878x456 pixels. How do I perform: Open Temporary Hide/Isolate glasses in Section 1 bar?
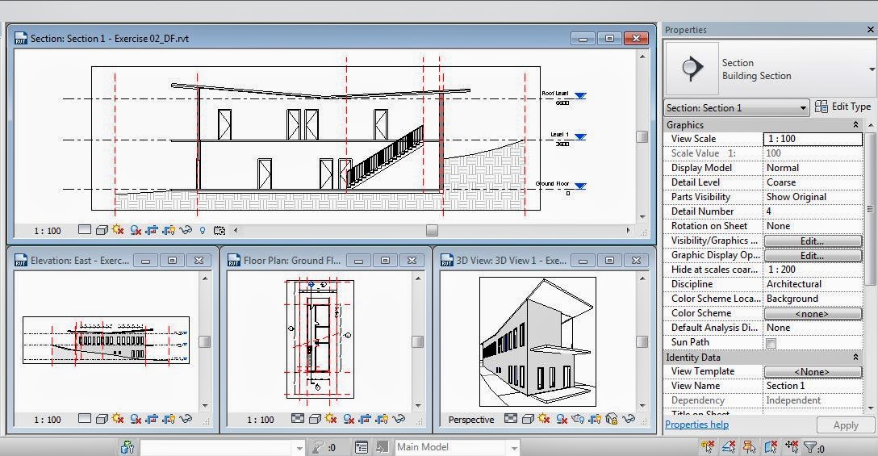tap(186, 230)
